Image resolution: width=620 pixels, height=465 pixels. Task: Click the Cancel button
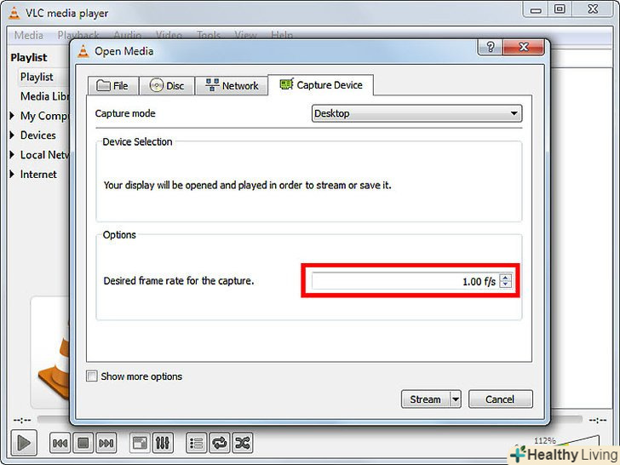pyautogui.click(x=500, y=399)
